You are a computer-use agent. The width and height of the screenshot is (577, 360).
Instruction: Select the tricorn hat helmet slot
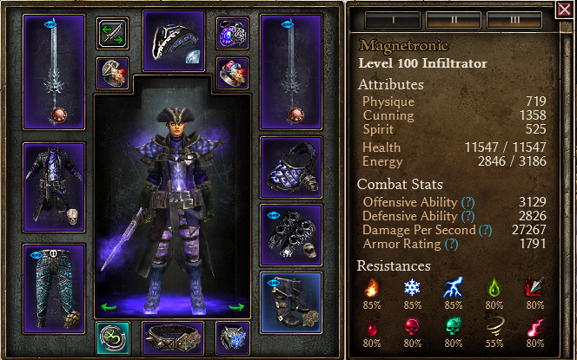pyautogui.click(x=174, y=41)
